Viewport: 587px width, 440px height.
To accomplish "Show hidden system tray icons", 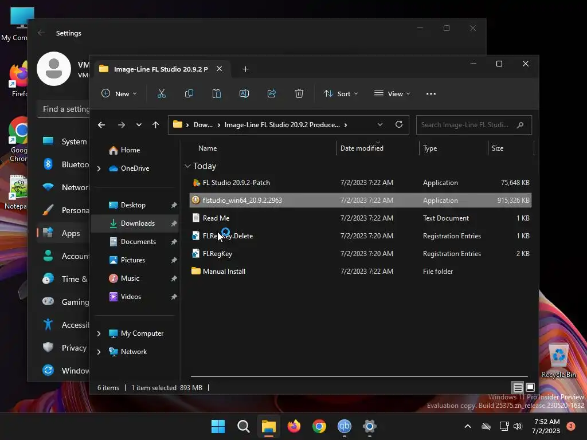I will (468, 426).
